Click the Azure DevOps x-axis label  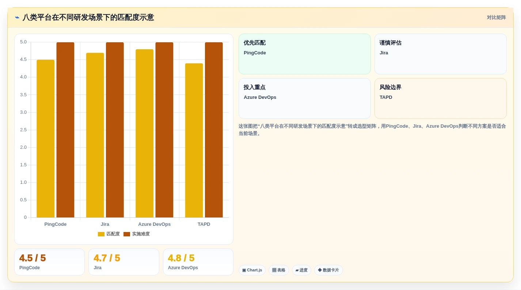pyautogui.click(x=155, y=224)
